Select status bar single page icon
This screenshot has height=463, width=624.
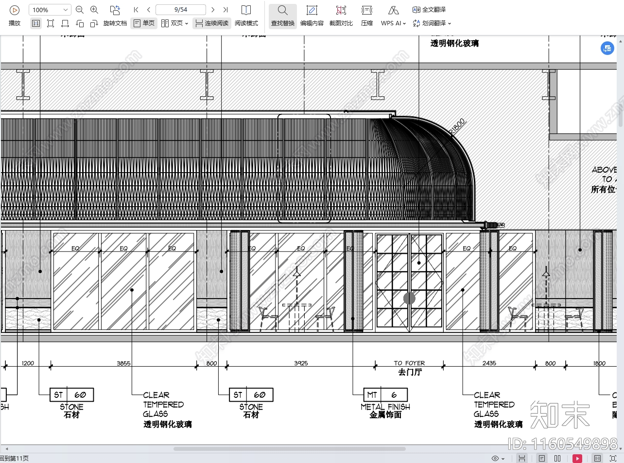tap(541, 458)
